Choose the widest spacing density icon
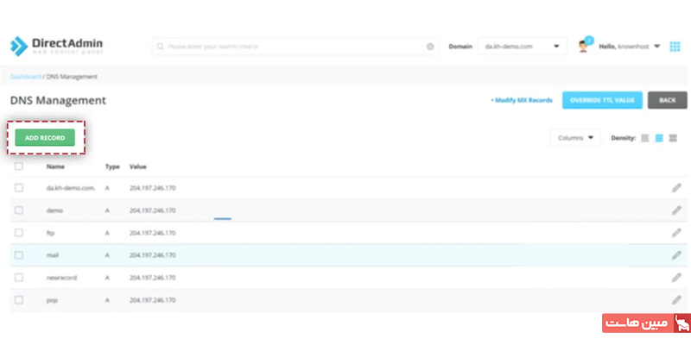 [x=673, y=138]
